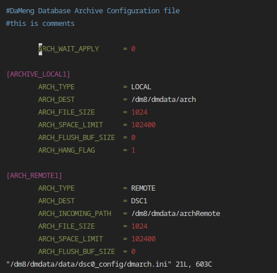This screenshot has height=273, width=277.
Task: Select the [ARCHIVE_LOCAL1] section header
Action: coord(38,74)
